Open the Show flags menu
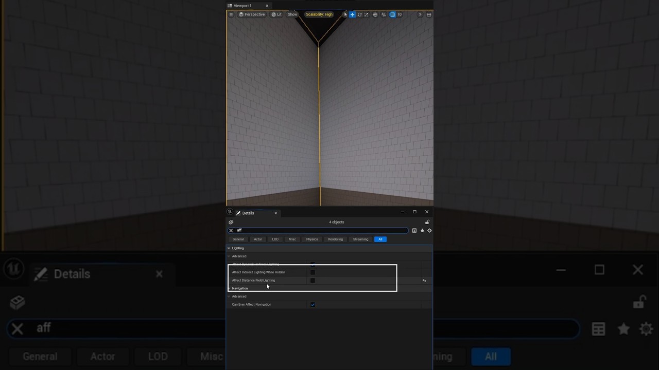The height and width of the screenshot is (370, 659). 292,14
